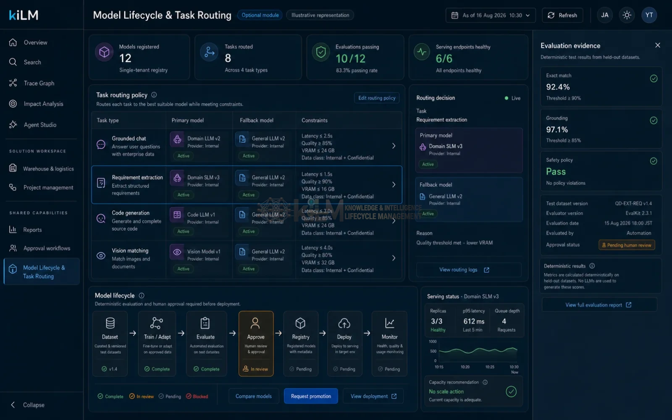Expand the Requirement extraction row chevron
Image resolution: width=672 pixels, height=420 pixels.
(x=394, y=184)
